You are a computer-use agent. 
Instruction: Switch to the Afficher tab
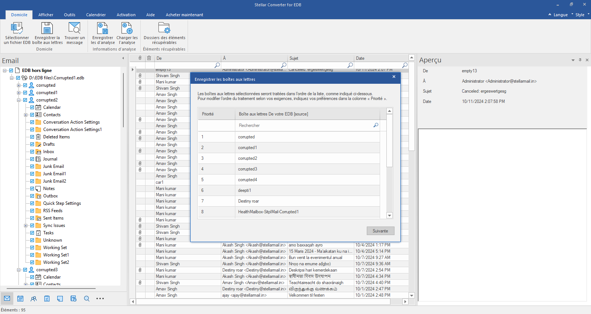coord(46,15)
